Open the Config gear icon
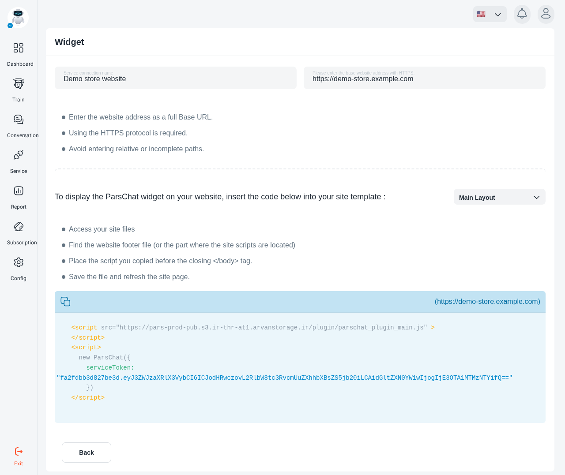This screenshot has height=475, width=565. tap(19, 262)
